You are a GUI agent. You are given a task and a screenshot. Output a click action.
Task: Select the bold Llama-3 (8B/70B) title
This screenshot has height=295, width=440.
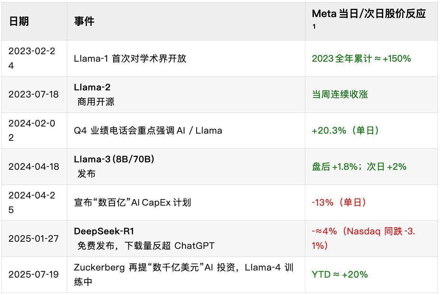(114, 159)
